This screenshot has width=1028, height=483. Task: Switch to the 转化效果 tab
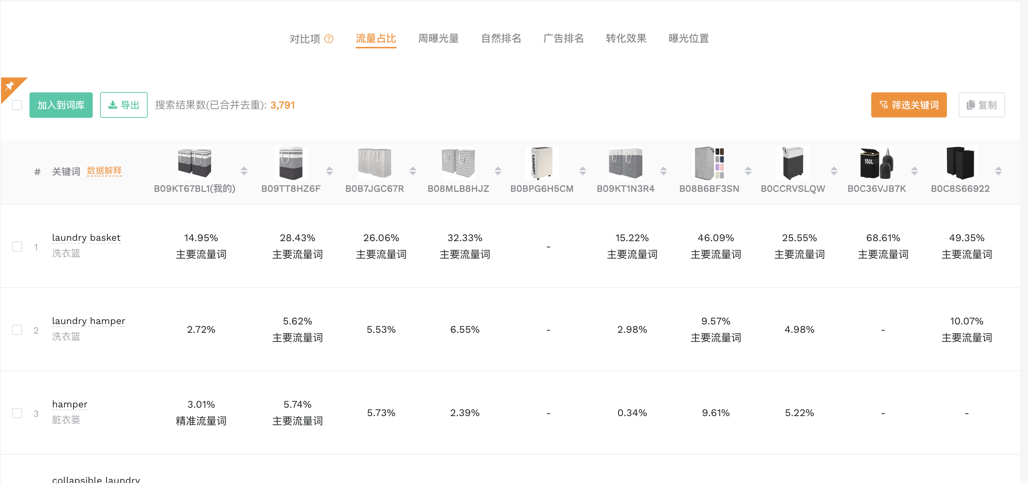coord(626,39)
